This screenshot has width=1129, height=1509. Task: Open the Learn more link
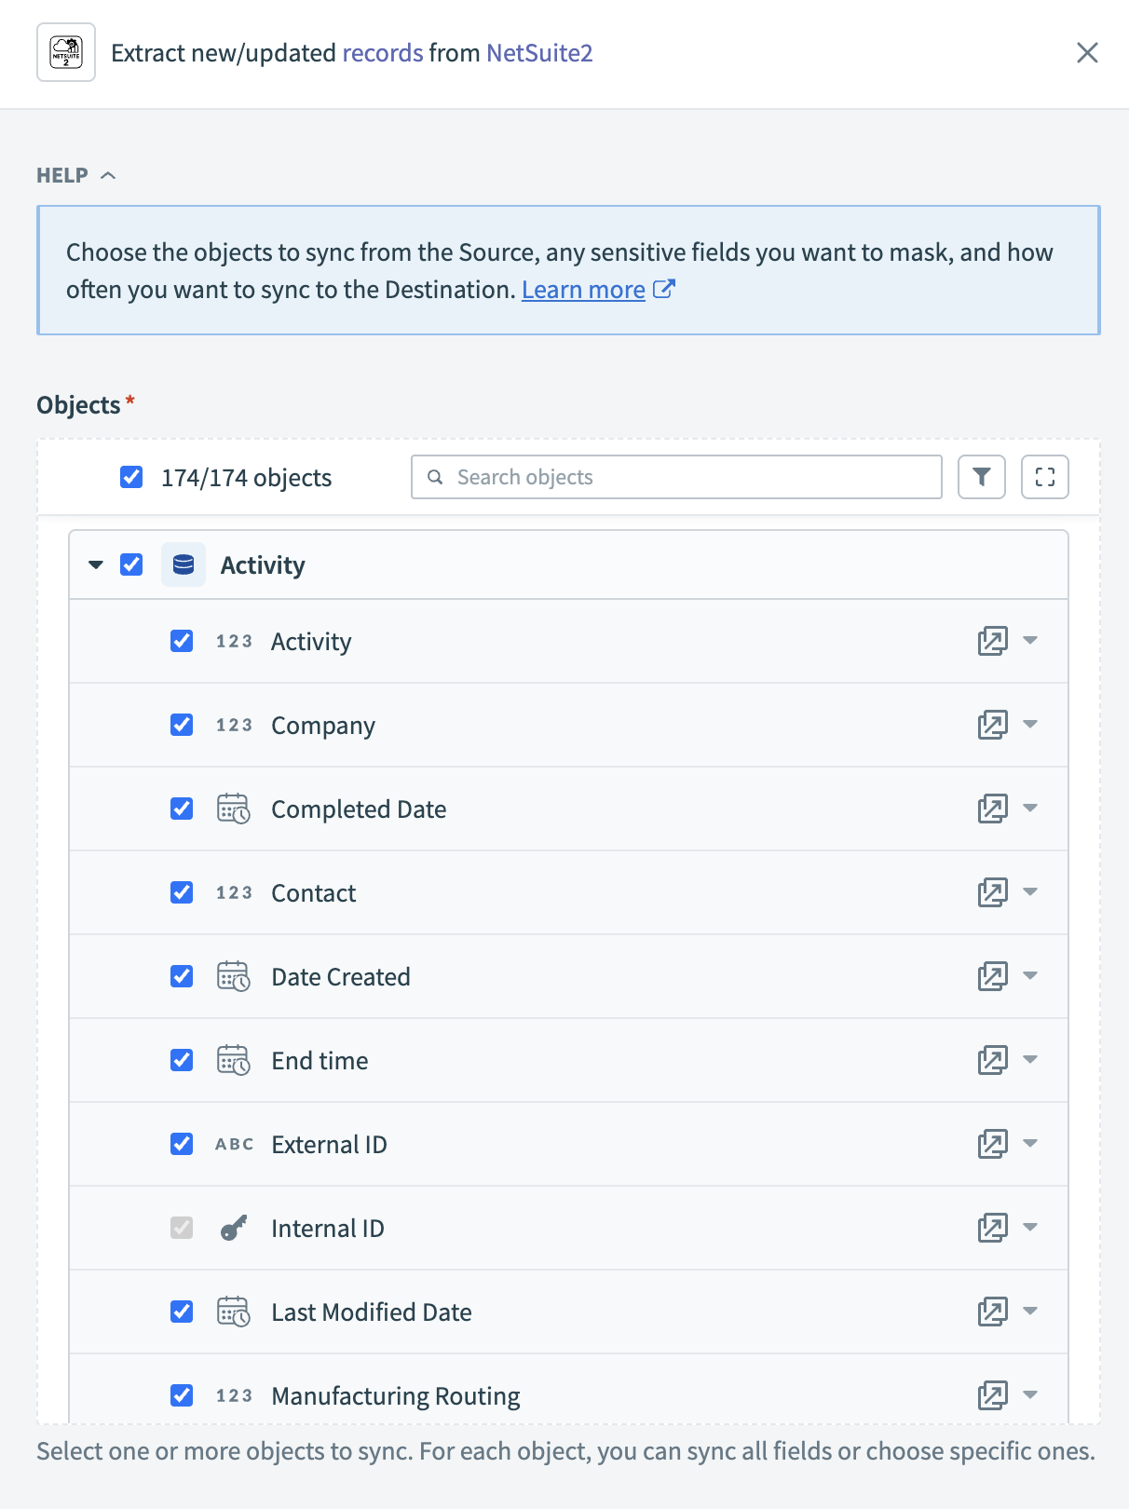click(x=583, y=290)
